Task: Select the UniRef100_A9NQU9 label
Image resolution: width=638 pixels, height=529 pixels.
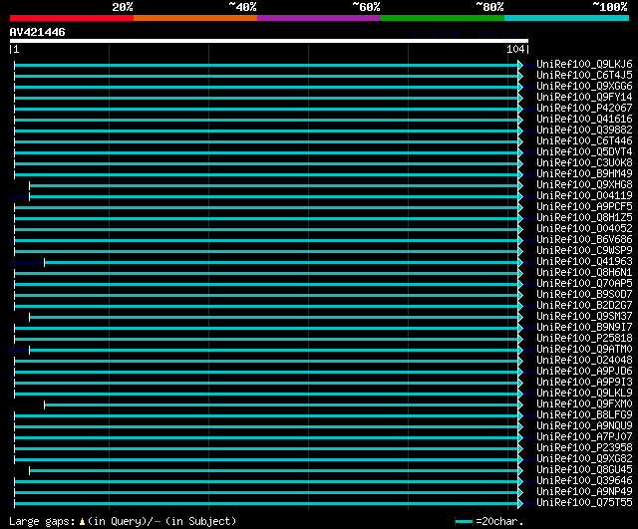Action: pyautogui.click(x=584, y=426)
